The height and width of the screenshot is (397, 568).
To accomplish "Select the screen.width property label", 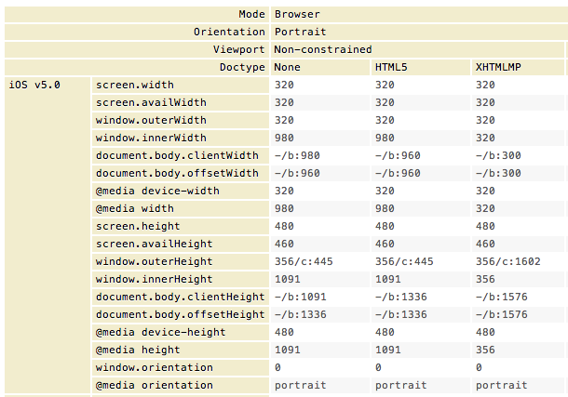I will [x=135, y=85].
